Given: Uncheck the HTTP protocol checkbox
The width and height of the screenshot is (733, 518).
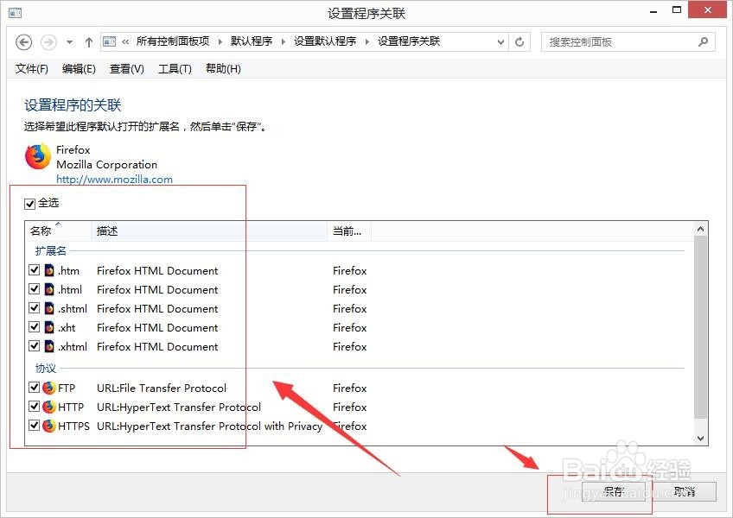Looking at the screenshot, I should 34,407.
